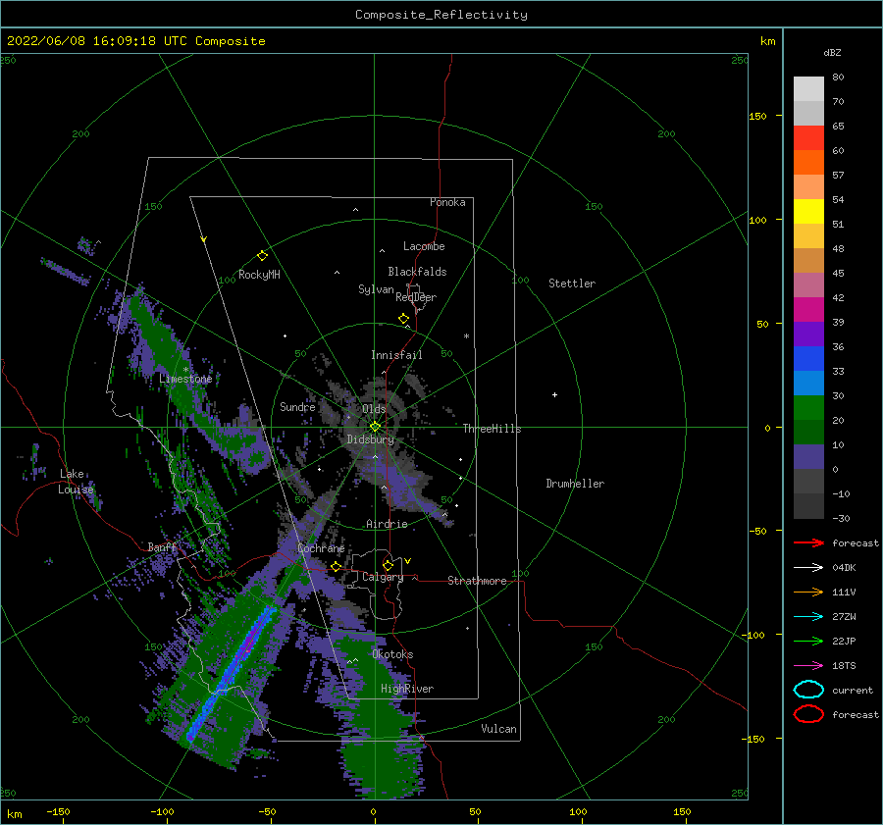Viewport: 883px width, 825px height.
Task: Click the yellow diamond marker below RedDeer
Action: click(x=404, y=319)
